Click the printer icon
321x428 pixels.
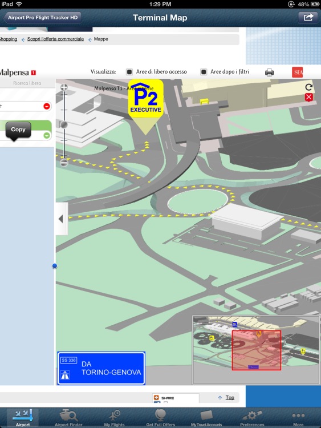pyautogui.click(x=269, y=72)
